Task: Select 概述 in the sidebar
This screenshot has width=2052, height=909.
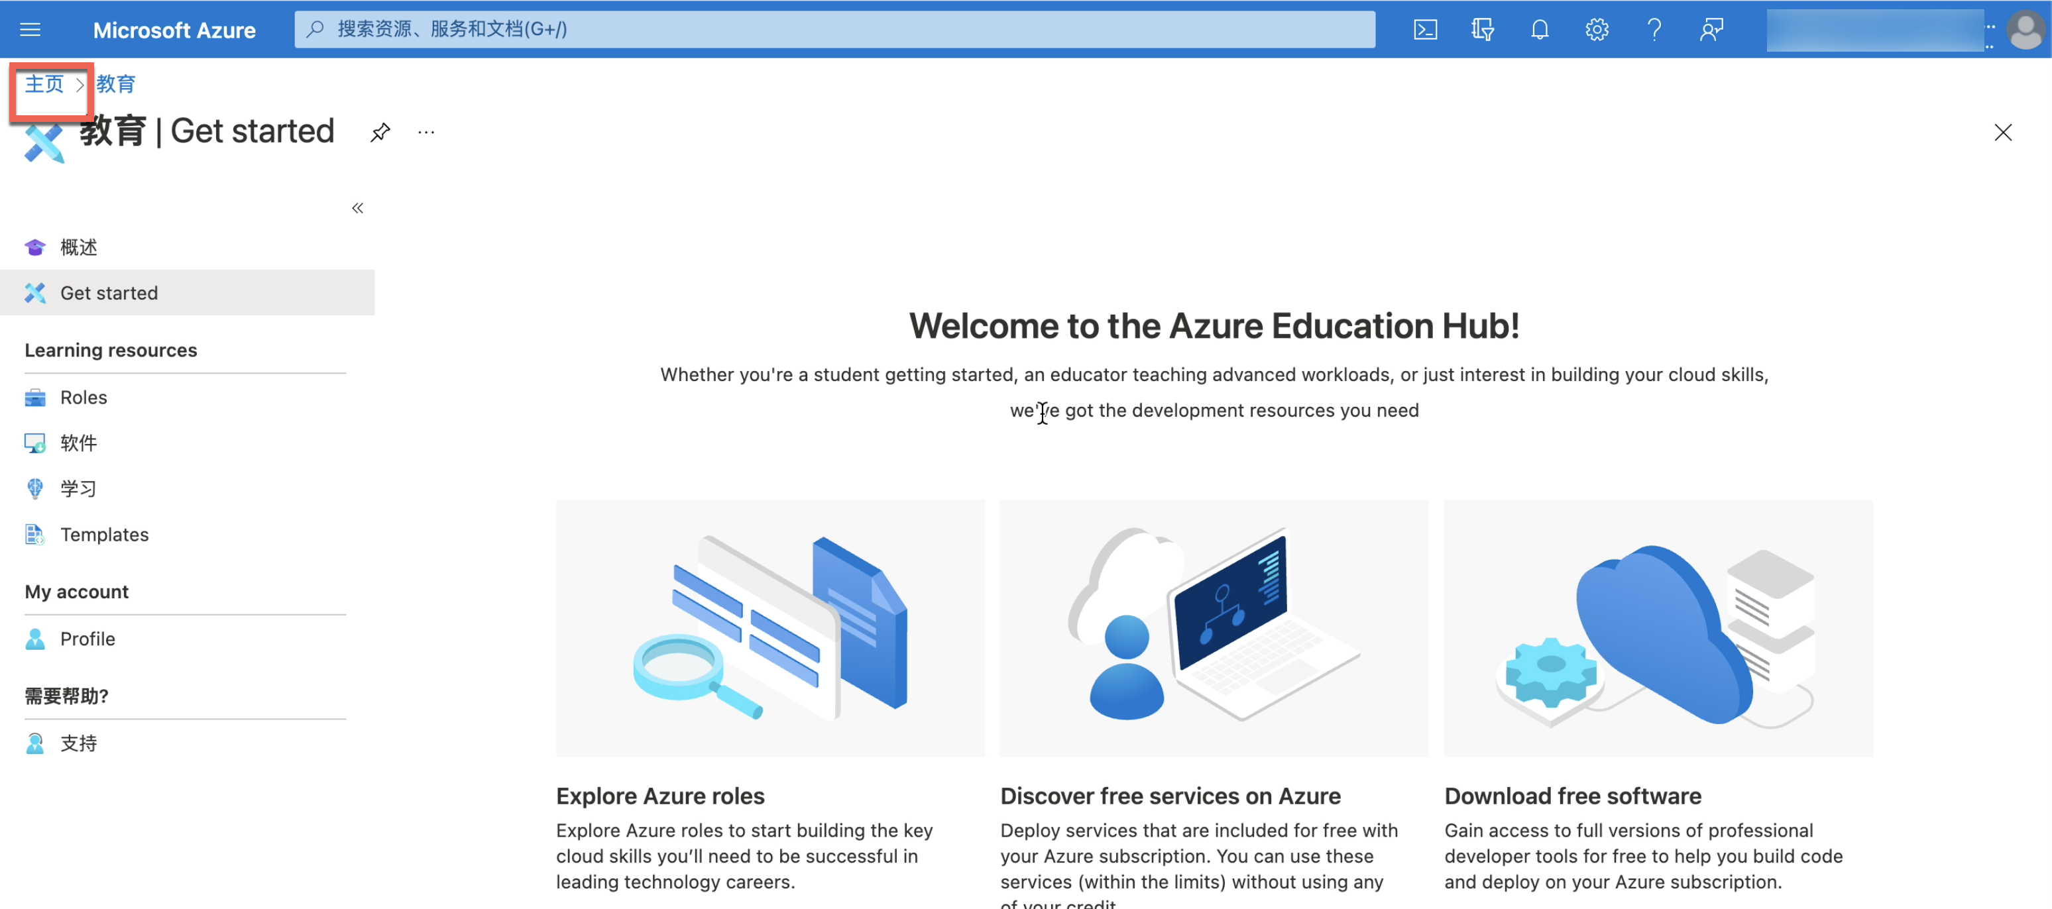Action: pos(78,248)
